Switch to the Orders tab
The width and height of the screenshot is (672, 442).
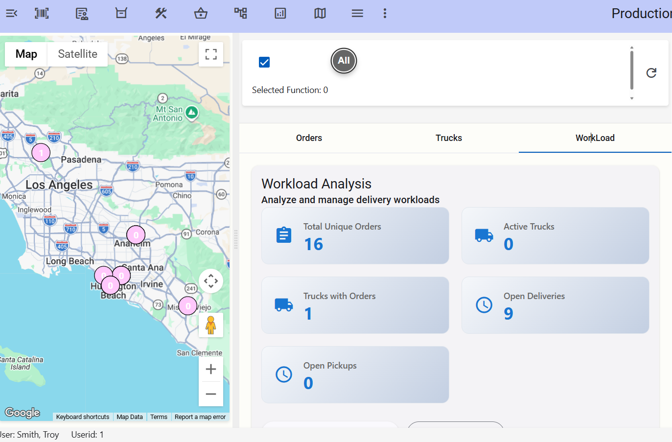309,138
